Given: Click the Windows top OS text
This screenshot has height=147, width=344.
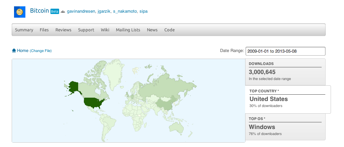Looking at the screenshot, I should pyautogui.click(x=262, y=127).
